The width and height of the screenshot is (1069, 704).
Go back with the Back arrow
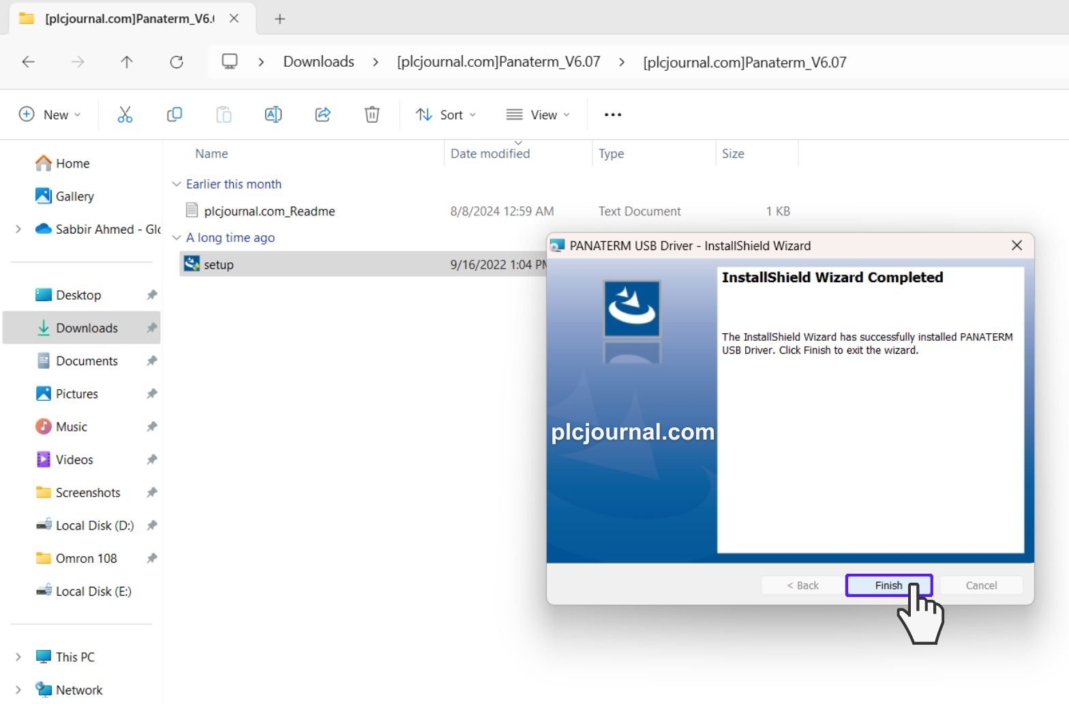point(28,62)
